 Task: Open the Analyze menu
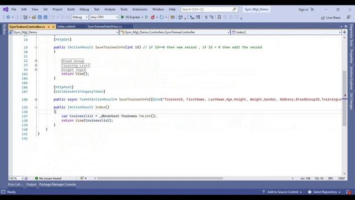110,9
